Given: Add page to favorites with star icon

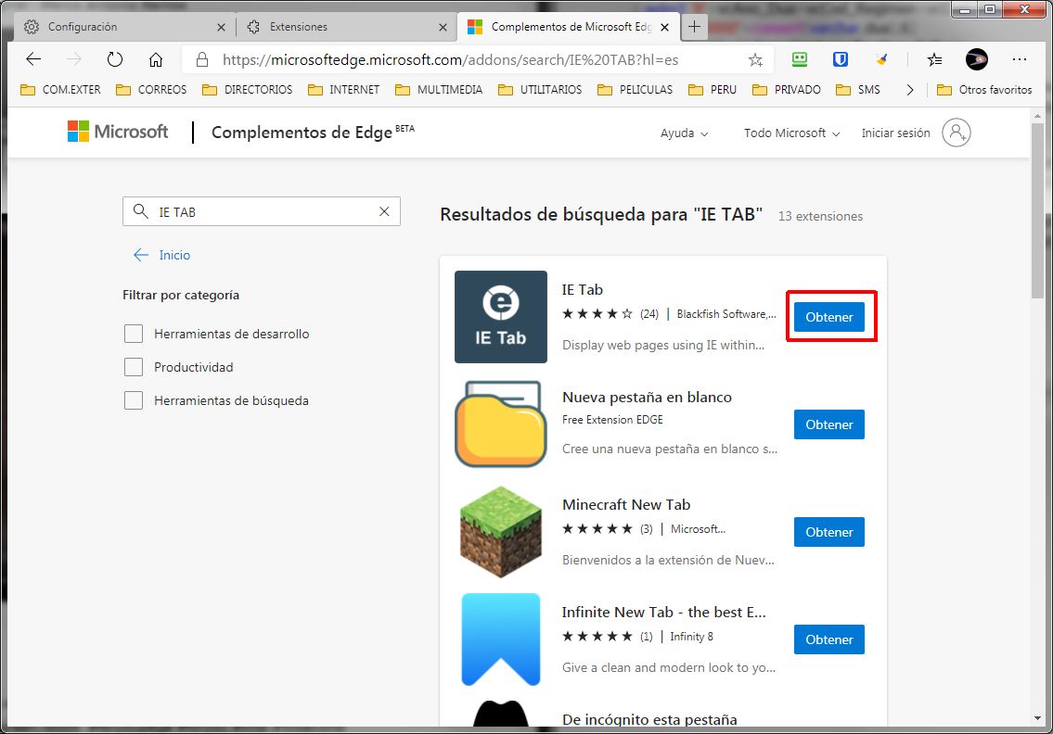Looking at the screenshot, I should [x=755, y=59].
